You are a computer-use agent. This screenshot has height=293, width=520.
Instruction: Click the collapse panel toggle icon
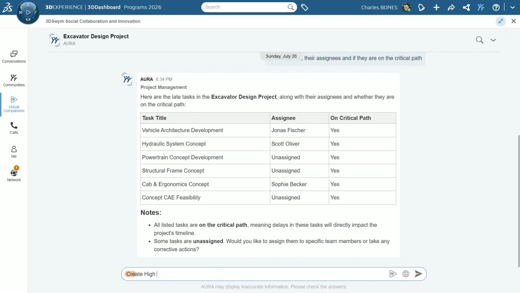pos(500,21)
